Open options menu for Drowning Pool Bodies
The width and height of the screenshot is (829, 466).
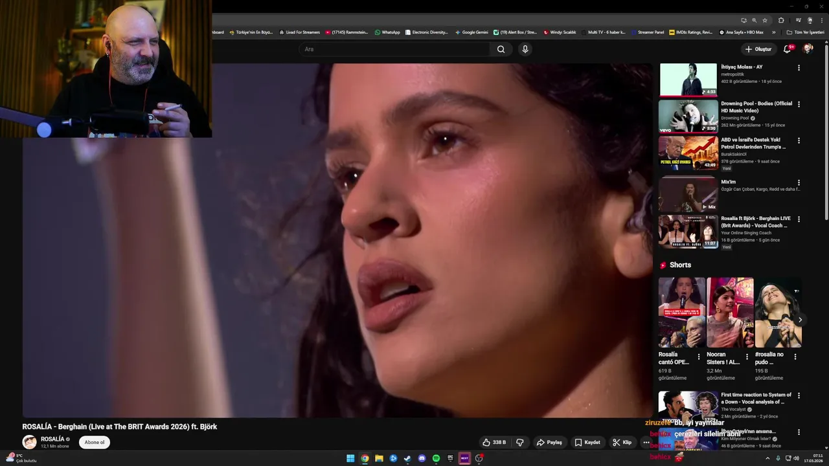click(x=799, y=104)
